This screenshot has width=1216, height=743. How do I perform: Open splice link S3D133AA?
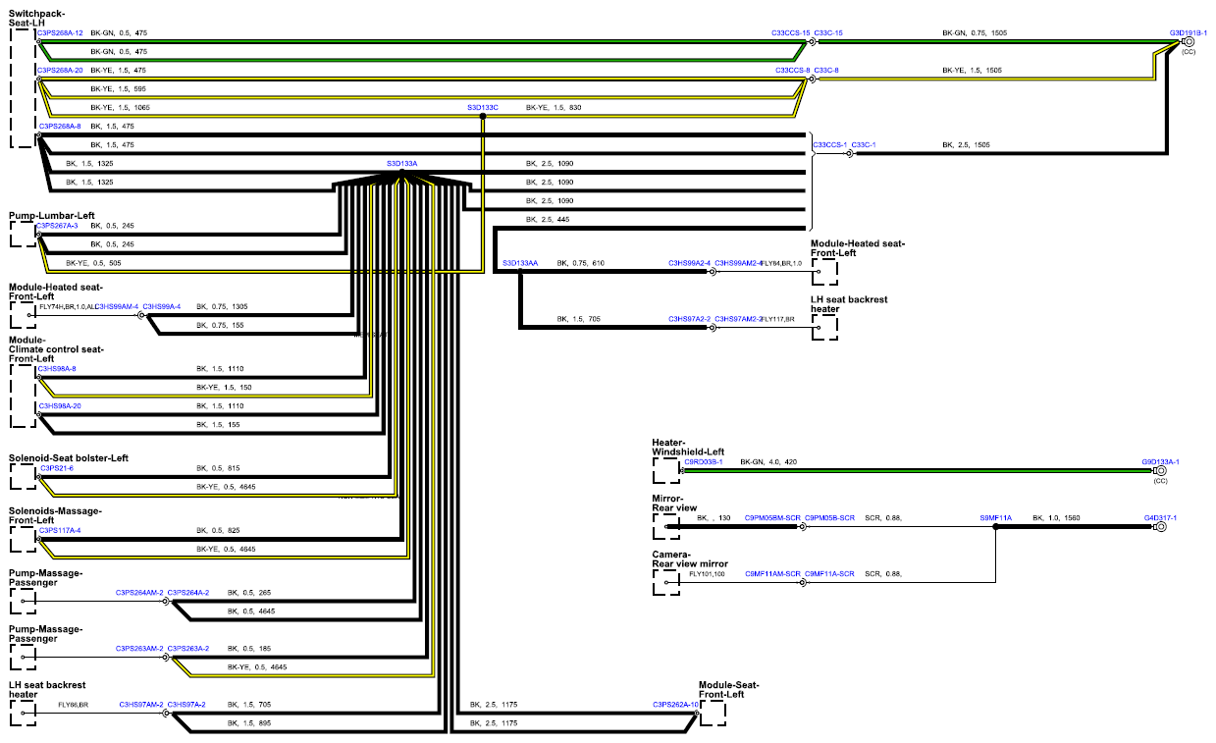[520, 263]
